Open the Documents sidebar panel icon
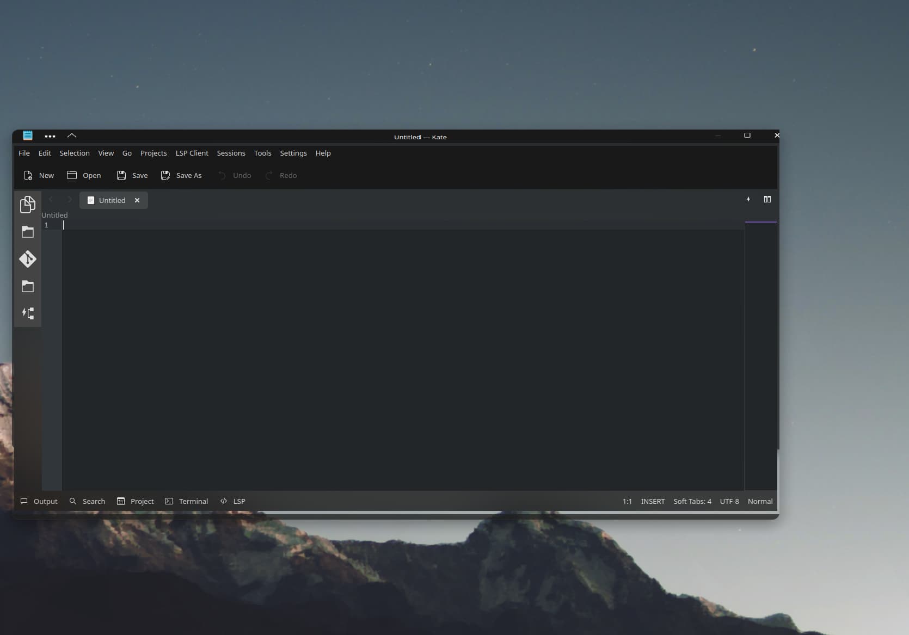 [x=28, y=205]
